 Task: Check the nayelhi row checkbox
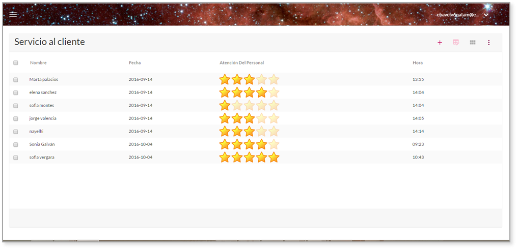pyautogui.click(x=15, y=132)
